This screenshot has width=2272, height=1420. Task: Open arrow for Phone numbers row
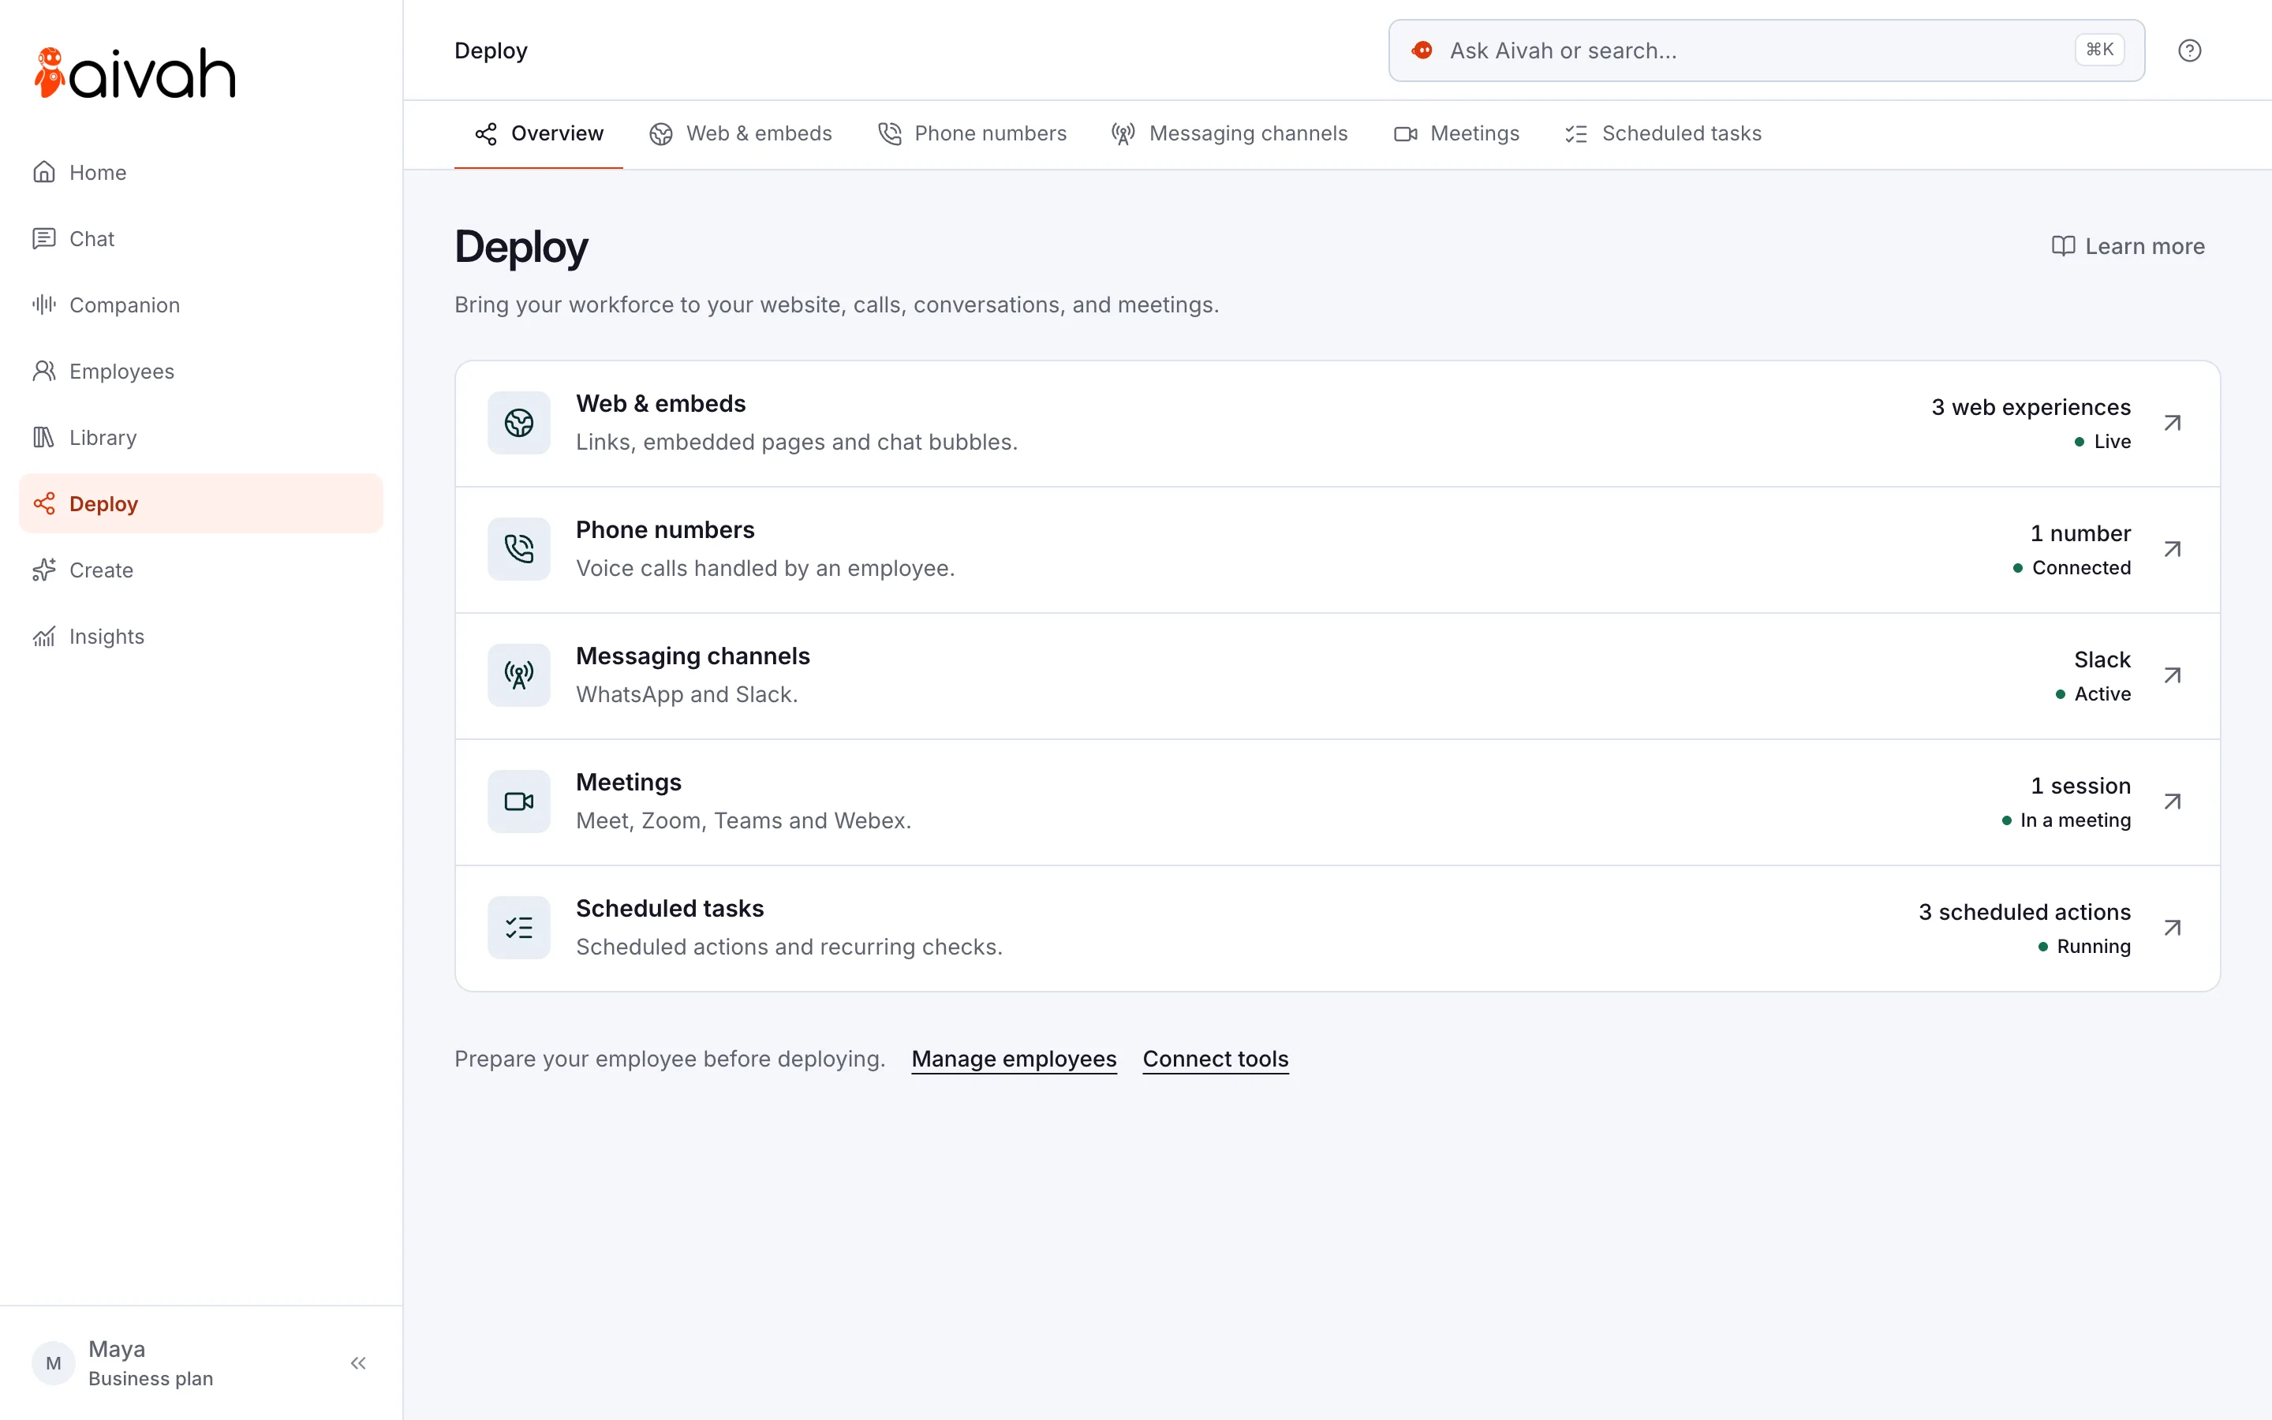[2173, 549]
